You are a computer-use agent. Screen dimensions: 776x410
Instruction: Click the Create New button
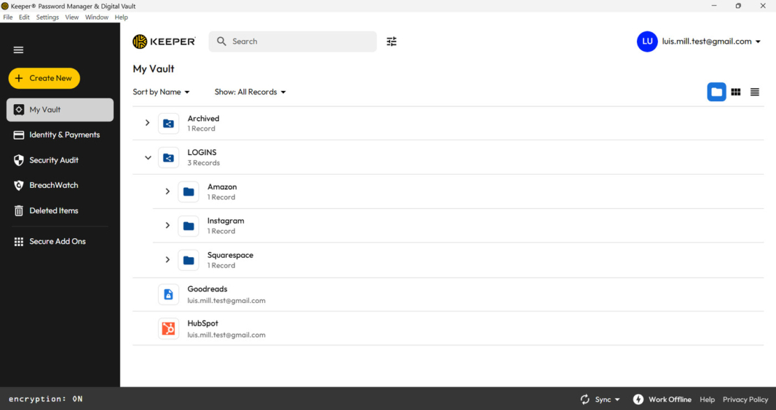tap(43, 78)
